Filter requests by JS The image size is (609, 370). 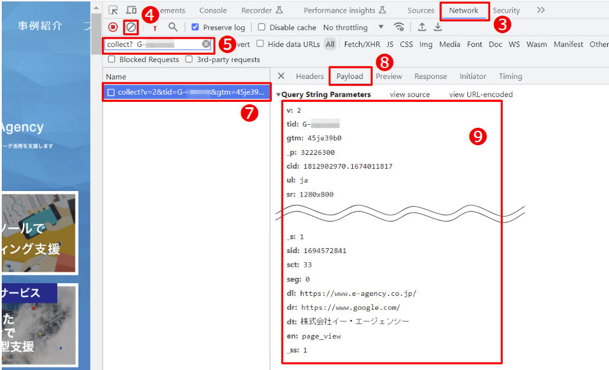coord(390,44)
